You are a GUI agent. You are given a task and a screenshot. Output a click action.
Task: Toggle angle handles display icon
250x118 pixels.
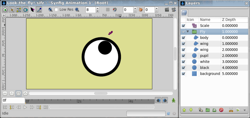point(39,10)
